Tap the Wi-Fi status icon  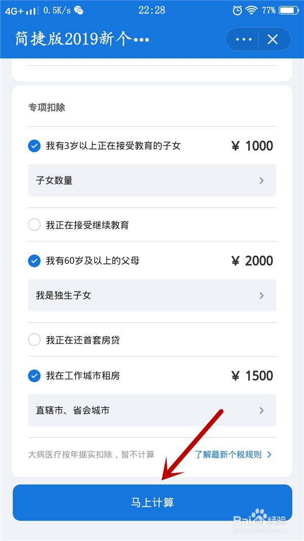click(x=252, y=10)
